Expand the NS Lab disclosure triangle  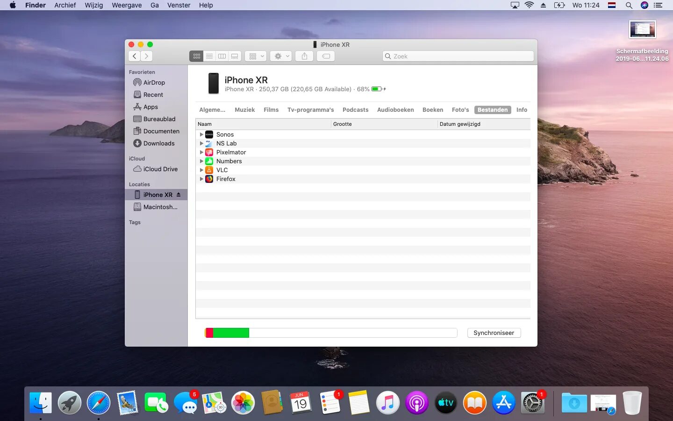pyautogui.click(x=201, y=143)
